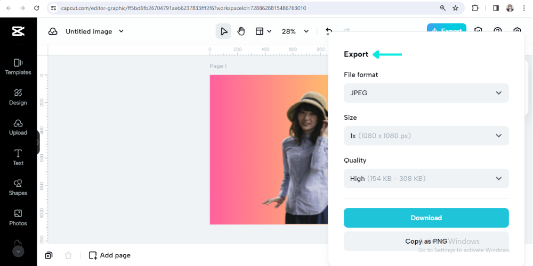Screen dimensions: 533x266
Task: Click the sidebar scroll-down chevron button
Action: (18, 252)
